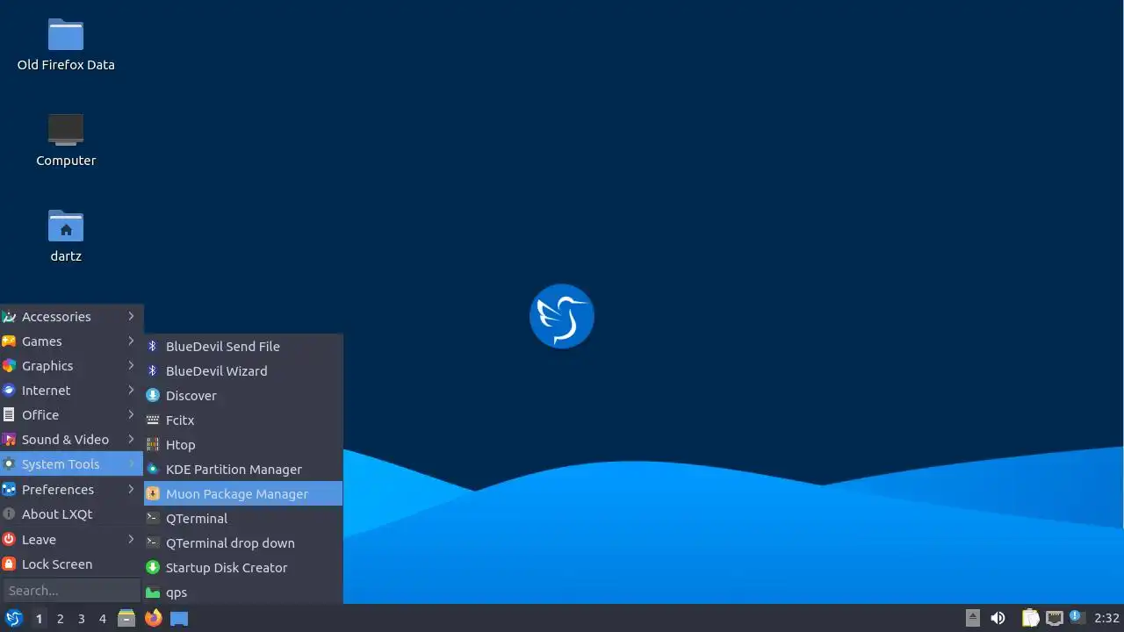Expand the Games submenu
The width and height of the screenshot is (1124, 632).
[x=71, y=341]
